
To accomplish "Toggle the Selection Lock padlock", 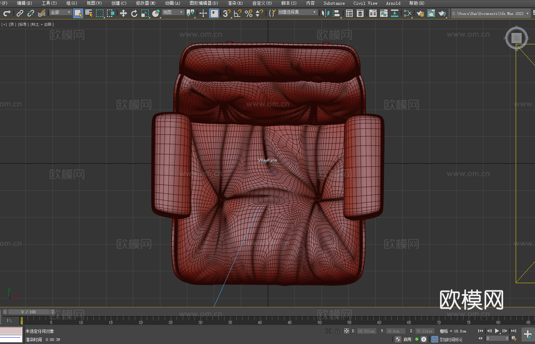I will pyautogui.click(x=338, y=331).
